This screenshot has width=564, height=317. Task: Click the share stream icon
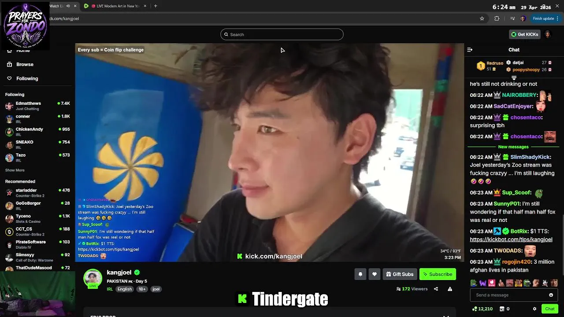[x=436, y=289]
